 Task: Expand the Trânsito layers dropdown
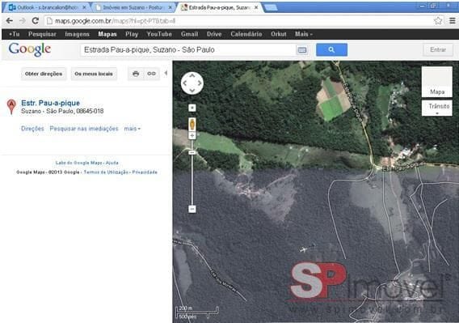pyautogui.click(x=437, y=108)
